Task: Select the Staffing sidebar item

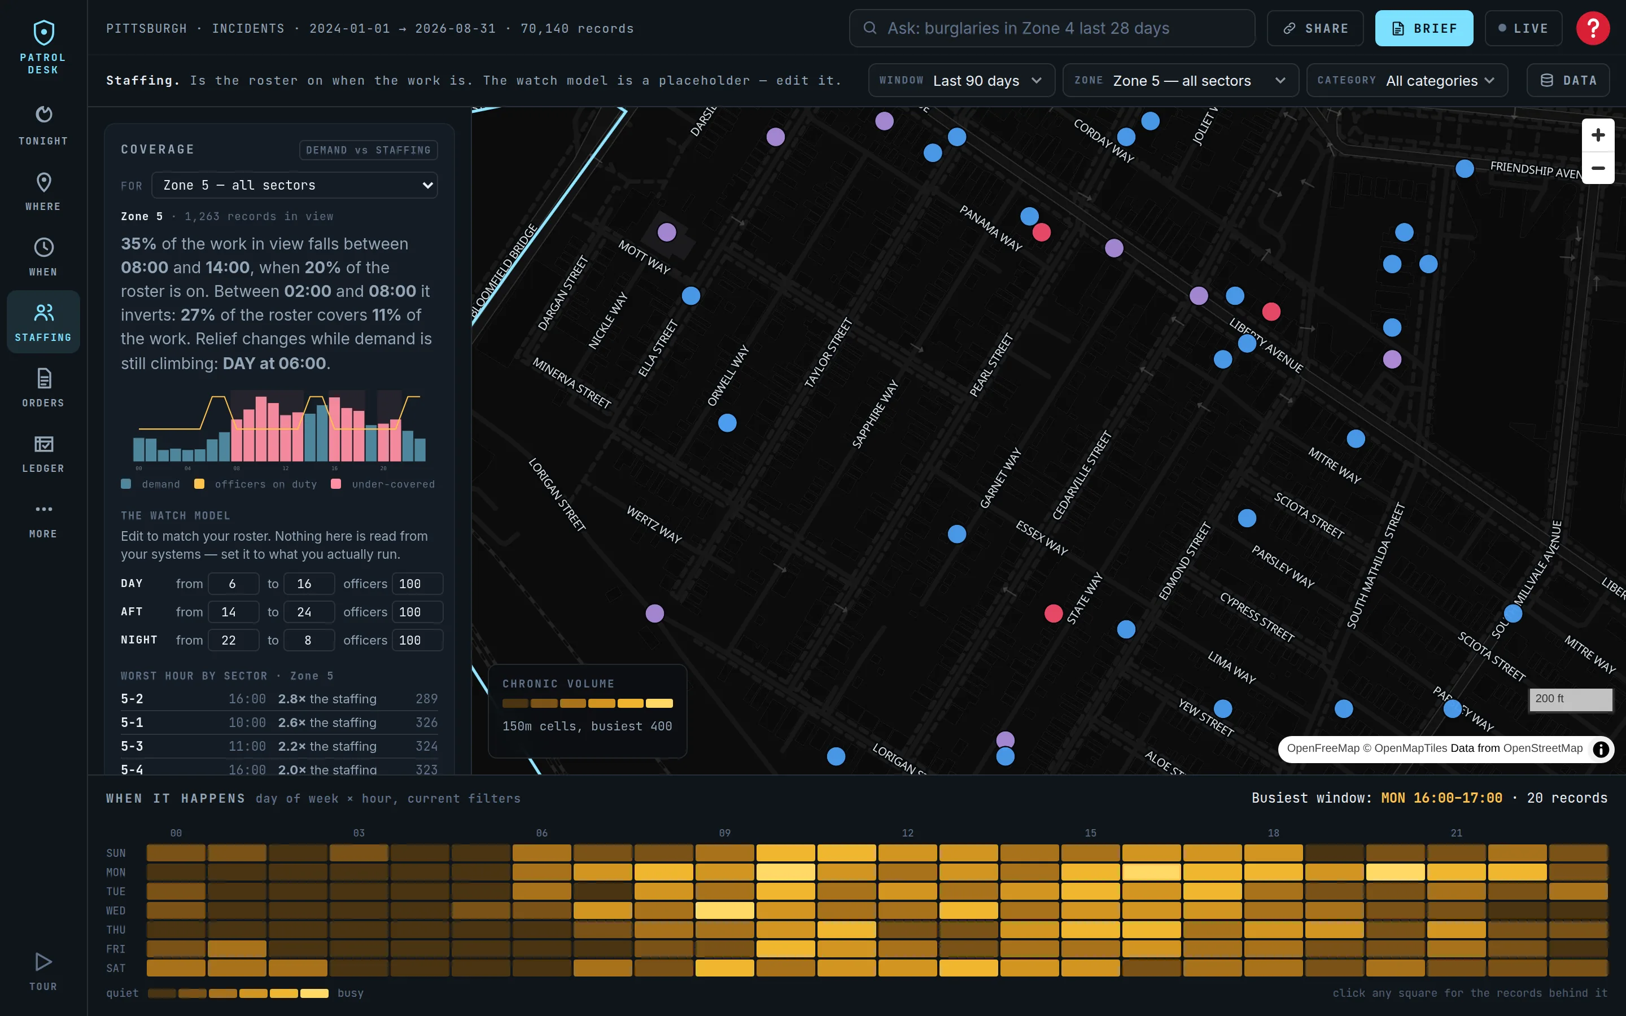Action: [43, 322]
